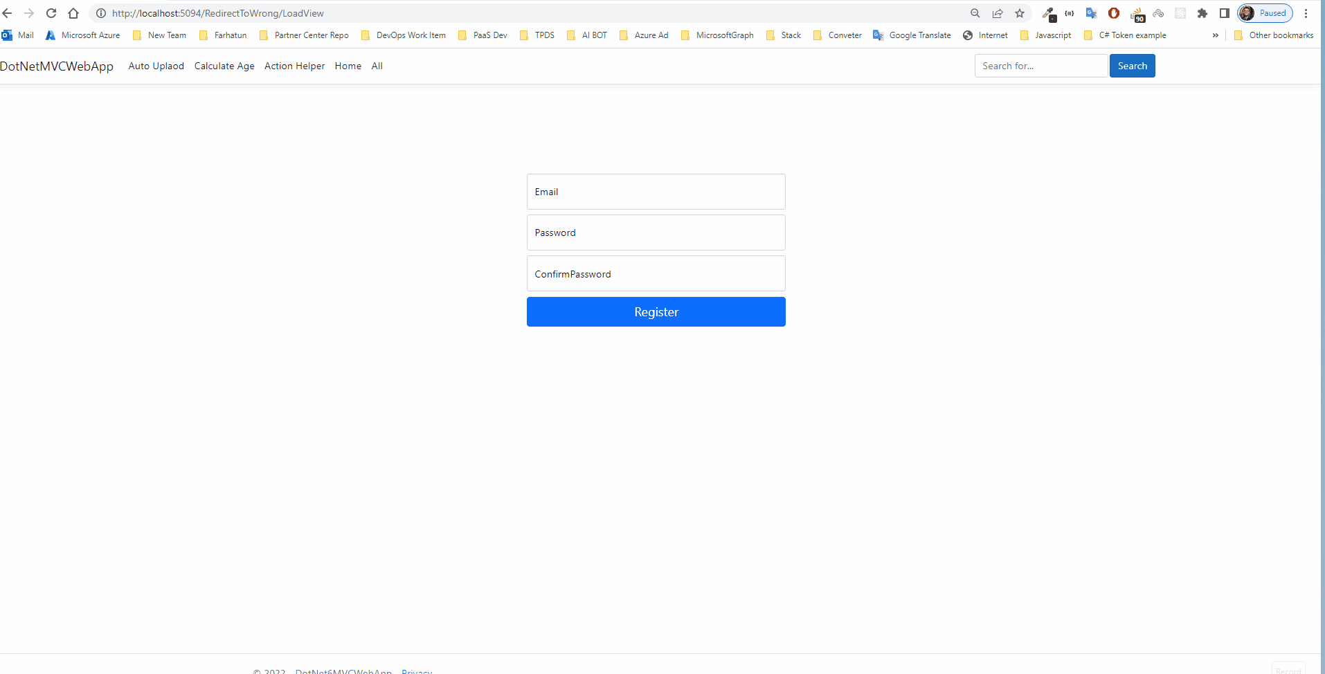1325x674 pixels.
Task: Click the Paused profile avatar
Action: click(1265, 13)
